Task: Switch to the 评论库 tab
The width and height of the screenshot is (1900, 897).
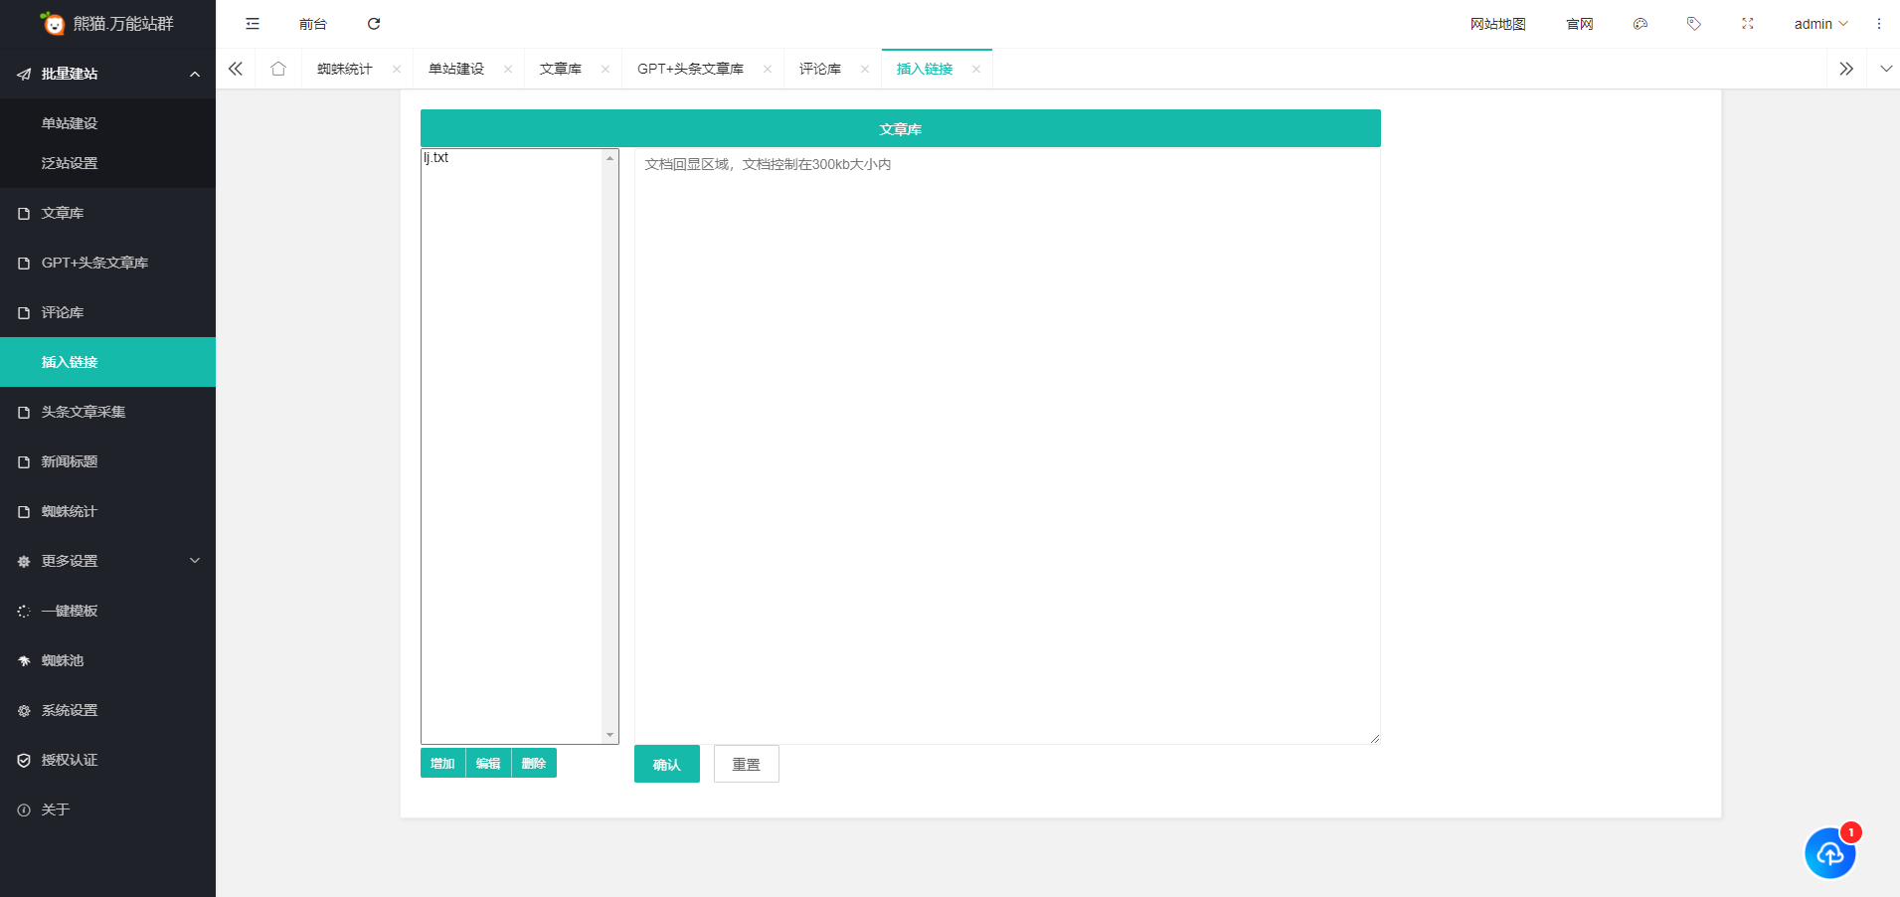Action: pyautogui.click(x=820, y=69)
